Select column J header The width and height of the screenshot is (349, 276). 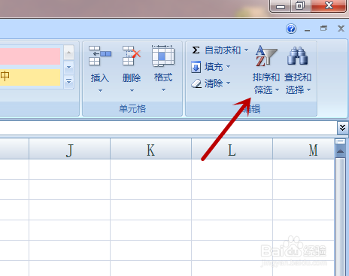[69, 149]
